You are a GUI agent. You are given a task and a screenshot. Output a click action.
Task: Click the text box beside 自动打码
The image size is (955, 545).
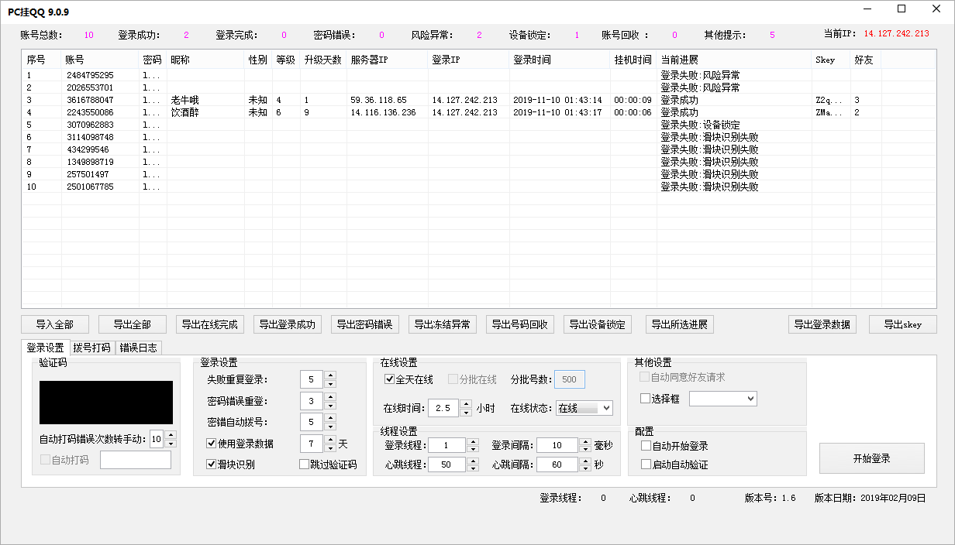pyautogui.click(x=136, y=460)
